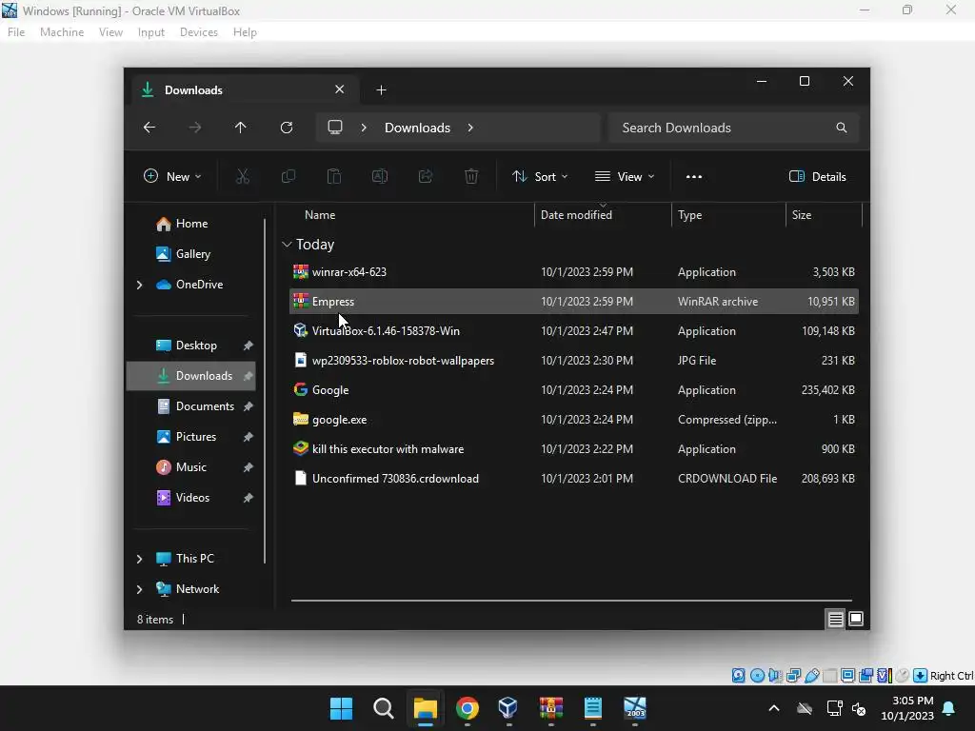The image size is (975, 731).
Task: Click the Share icon in toolbar
Action: coord(426,176)
